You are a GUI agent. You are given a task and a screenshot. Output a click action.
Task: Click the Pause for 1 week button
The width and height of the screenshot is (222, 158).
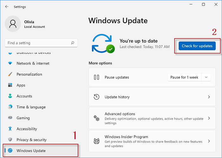pos(184,77)
